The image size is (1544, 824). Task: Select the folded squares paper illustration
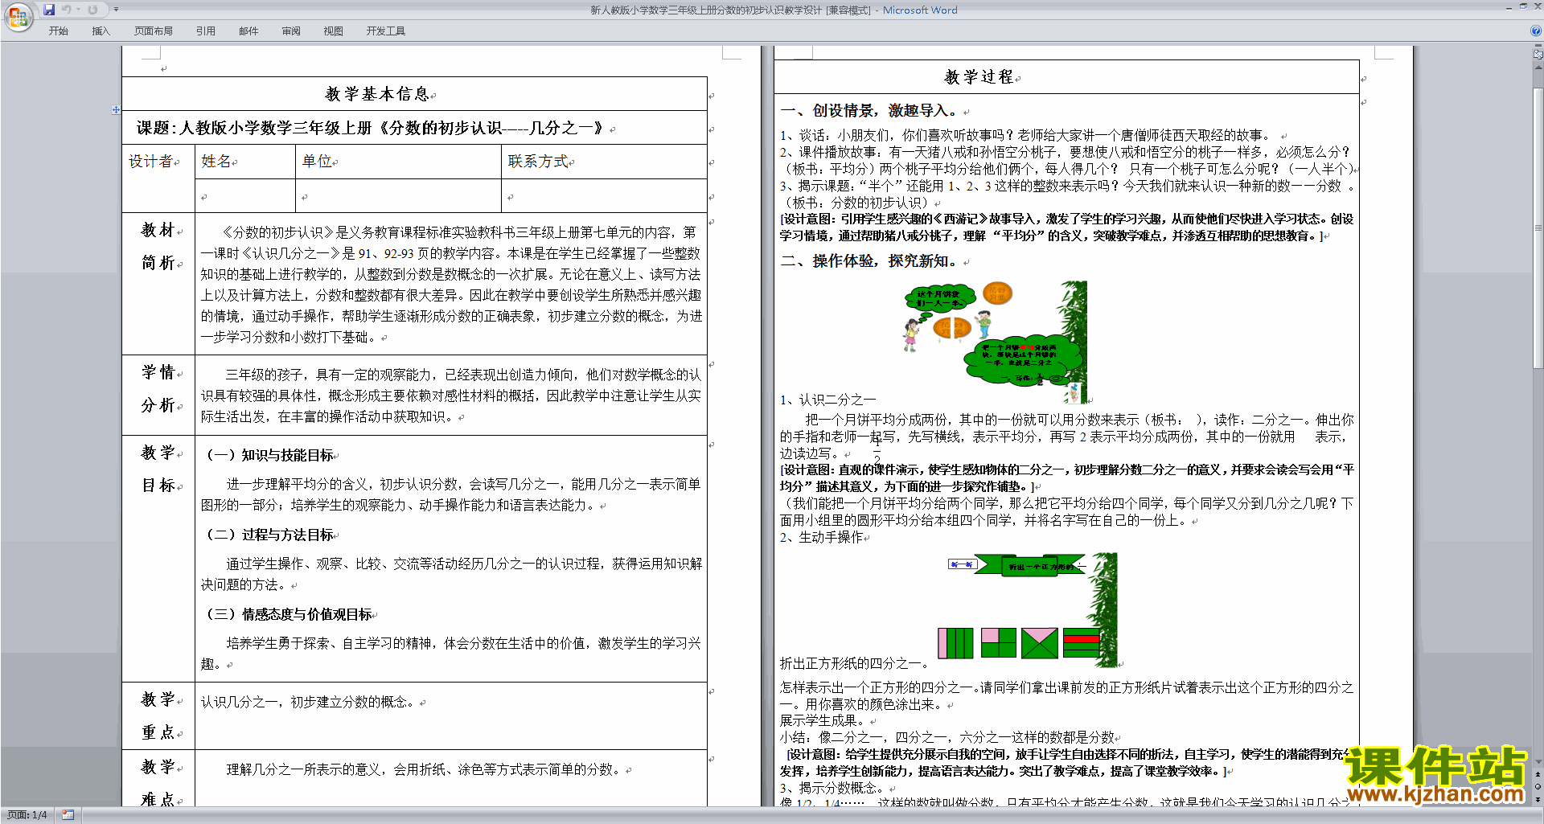coord(1028,609)
